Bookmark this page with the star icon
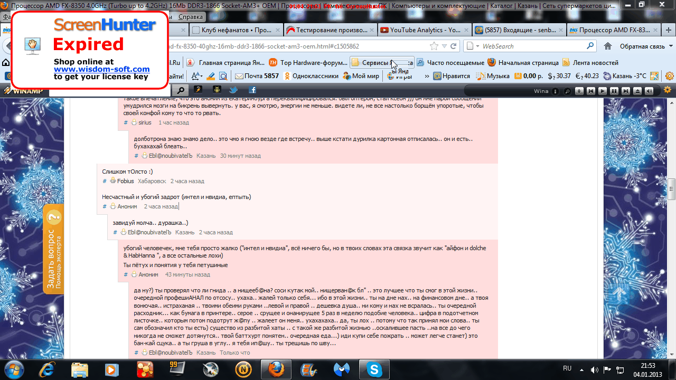 (434, 46)
